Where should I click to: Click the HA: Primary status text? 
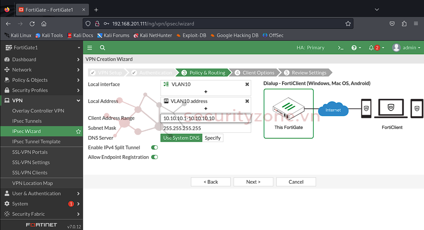click(x=310, y=48)
